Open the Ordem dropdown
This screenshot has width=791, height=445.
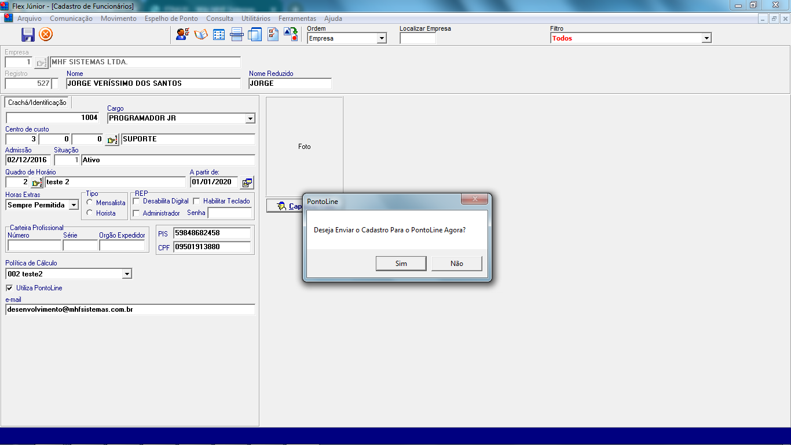coord(382,38)
